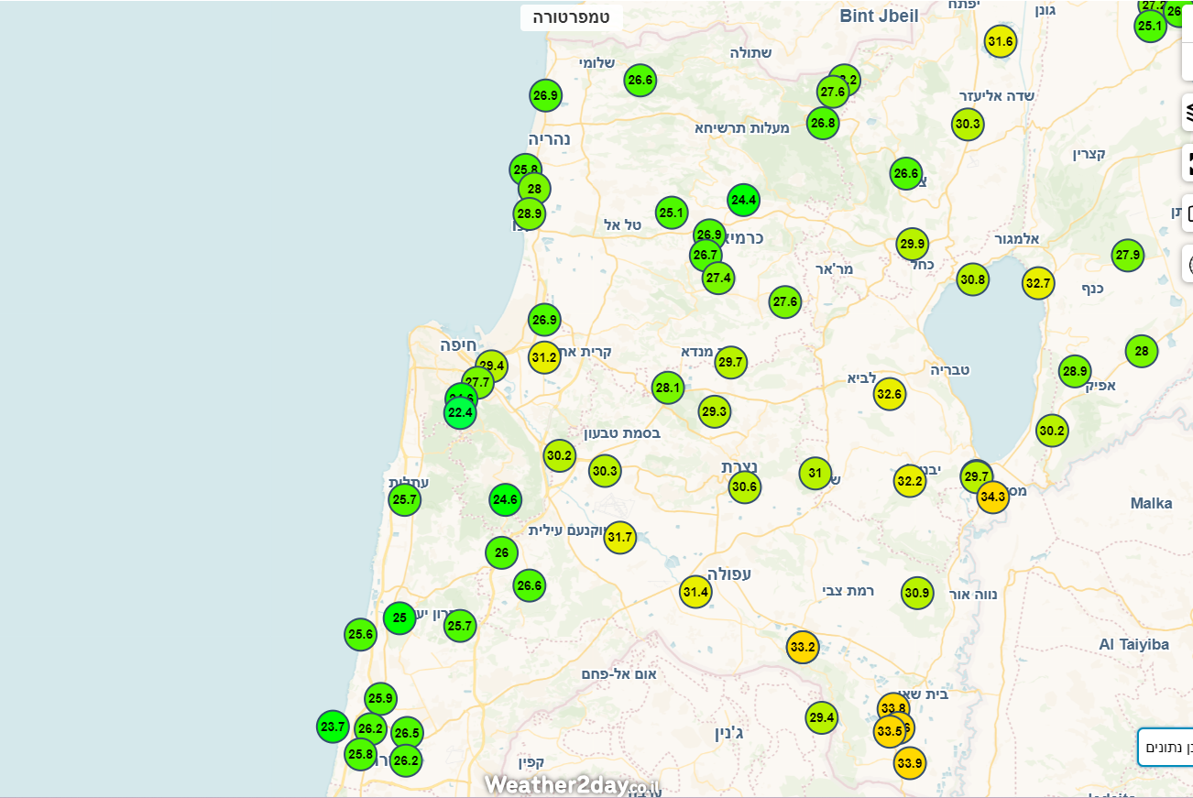
Task: Click the 29.9 marker above כחל
Action: [913, 245]
